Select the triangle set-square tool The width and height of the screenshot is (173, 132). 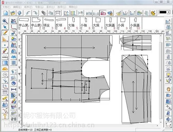[5, 39]
